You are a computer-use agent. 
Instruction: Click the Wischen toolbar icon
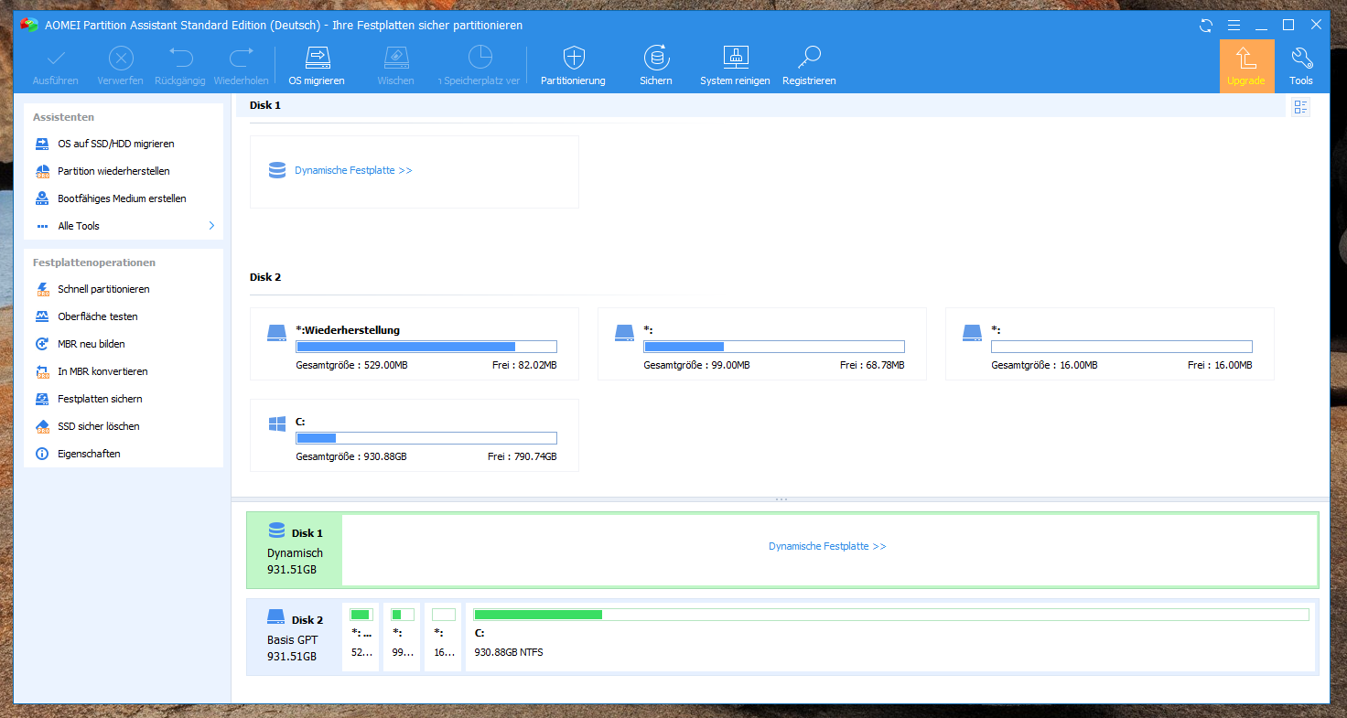(x=395, y=59)
